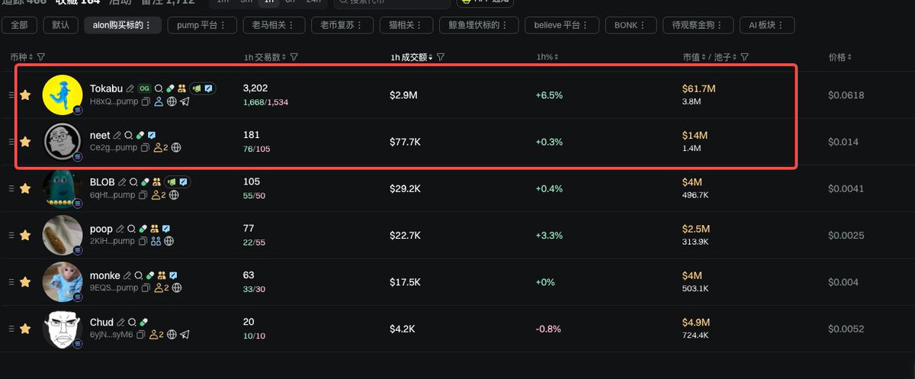This screenshot has height=379, width=915.
Task: Click the edit pencil next to BLOB
Action: click(x=122, y=182)
